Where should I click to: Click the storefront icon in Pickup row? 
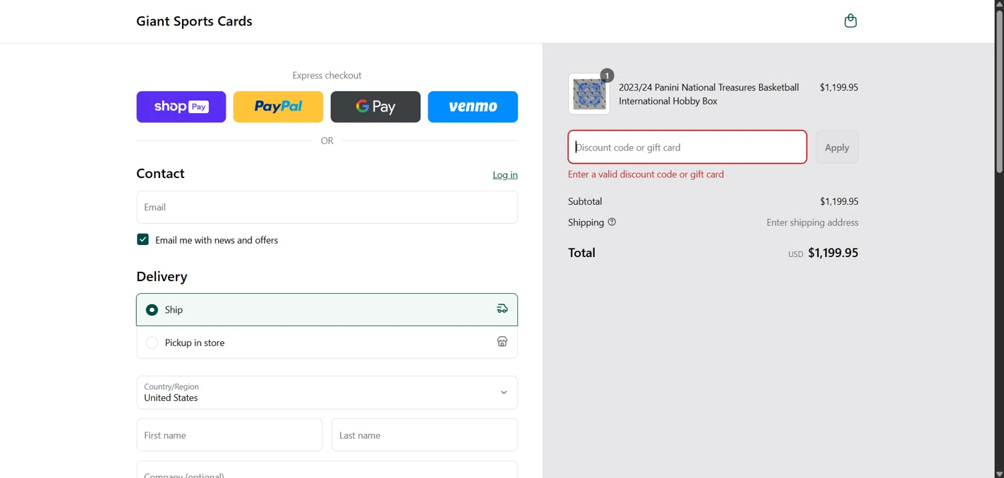502,341
